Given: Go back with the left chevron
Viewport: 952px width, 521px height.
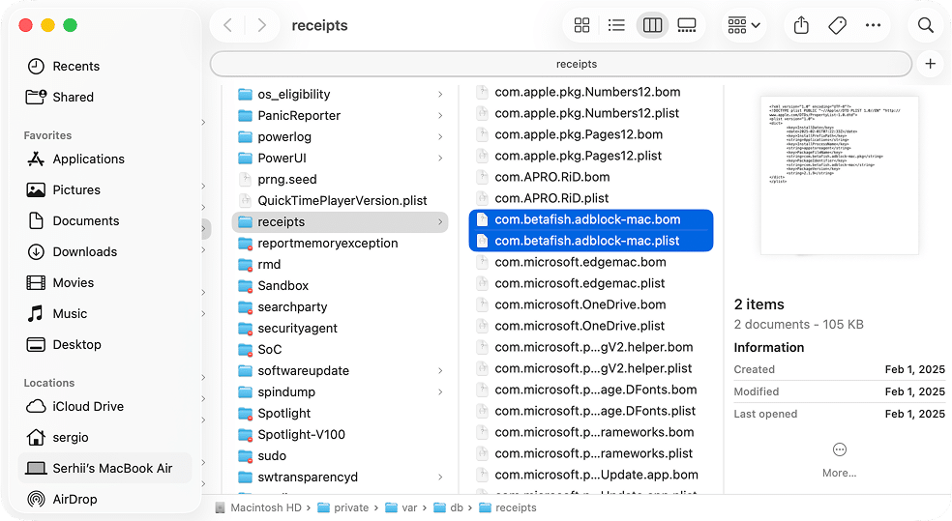Looking at the screenshot, I should tap(227, 25).
